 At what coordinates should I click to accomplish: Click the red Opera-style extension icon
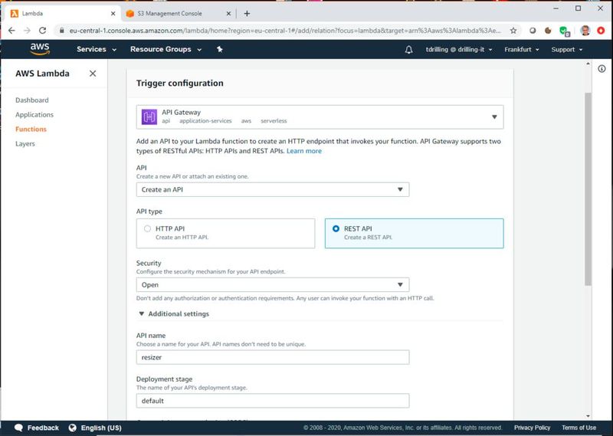click(601, 31)
